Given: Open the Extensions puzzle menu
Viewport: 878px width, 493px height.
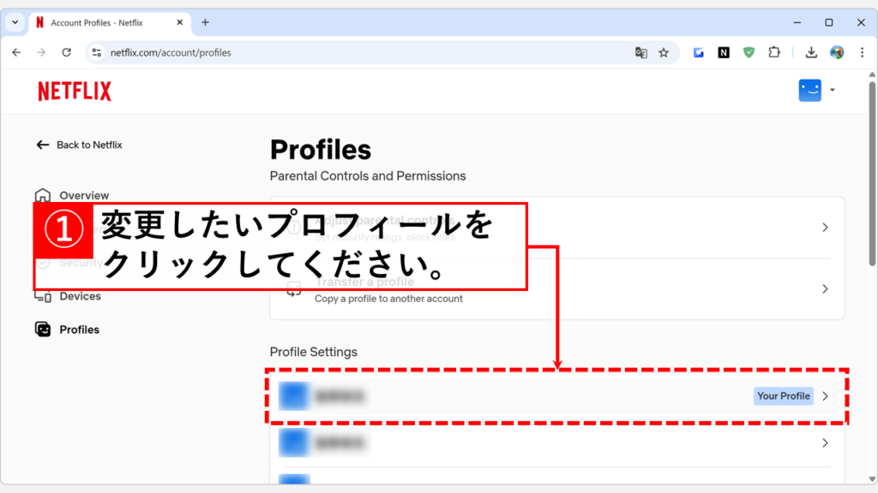Looking at the screenshot, I should 774,52.
